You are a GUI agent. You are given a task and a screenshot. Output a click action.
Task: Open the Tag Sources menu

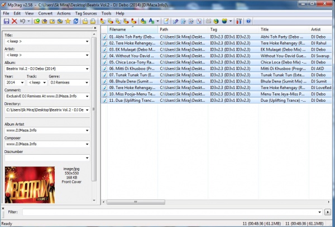86,13
